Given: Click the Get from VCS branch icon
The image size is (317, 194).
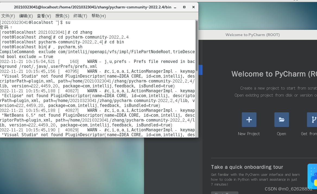Looking at the screenshot, I should tap(312, 120).
